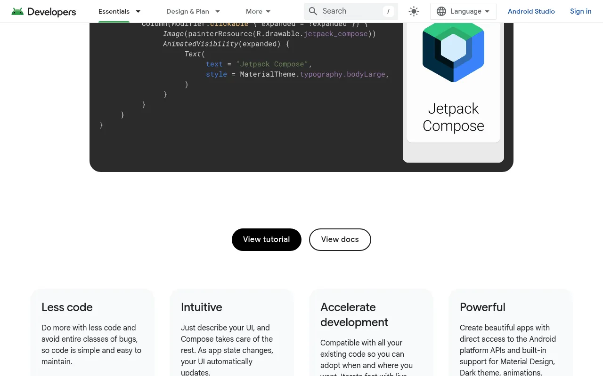The width and height of the screenshot is (603, 376).
Task: Open the More menu
Action: (258, 11)
